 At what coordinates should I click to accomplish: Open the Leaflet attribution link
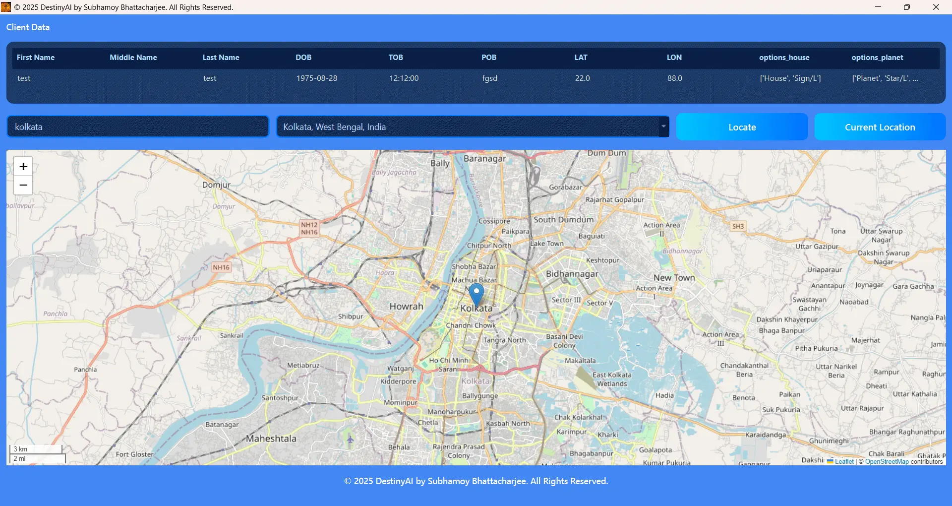coord(844,461)
